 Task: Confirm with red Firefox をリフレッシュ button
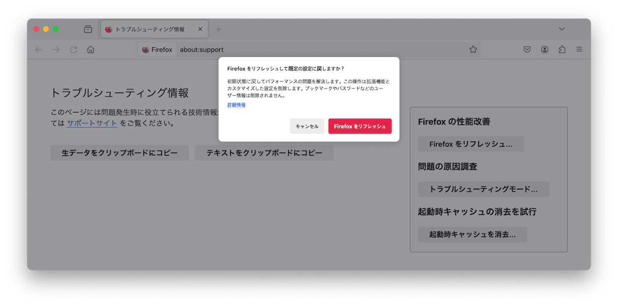click(x=359, y=126)
